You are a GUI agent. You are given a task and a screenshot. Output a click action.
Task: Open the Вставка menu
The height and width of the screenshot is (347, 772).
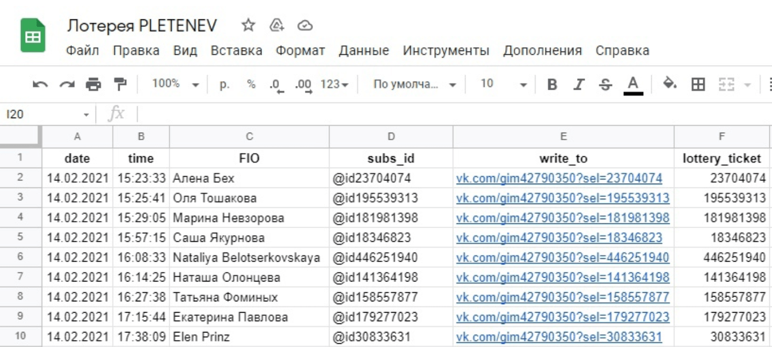click(x=236, y=50)
